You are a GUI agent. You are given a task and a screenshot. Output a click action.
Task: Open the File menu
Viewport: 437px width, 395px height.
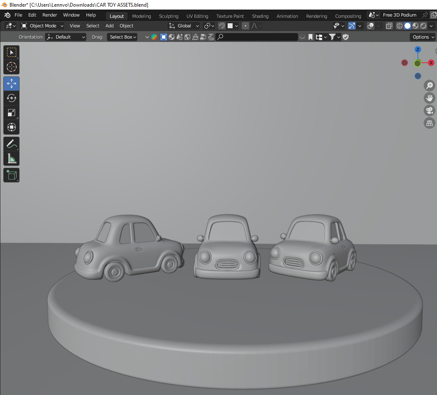[x=18, y=15]
